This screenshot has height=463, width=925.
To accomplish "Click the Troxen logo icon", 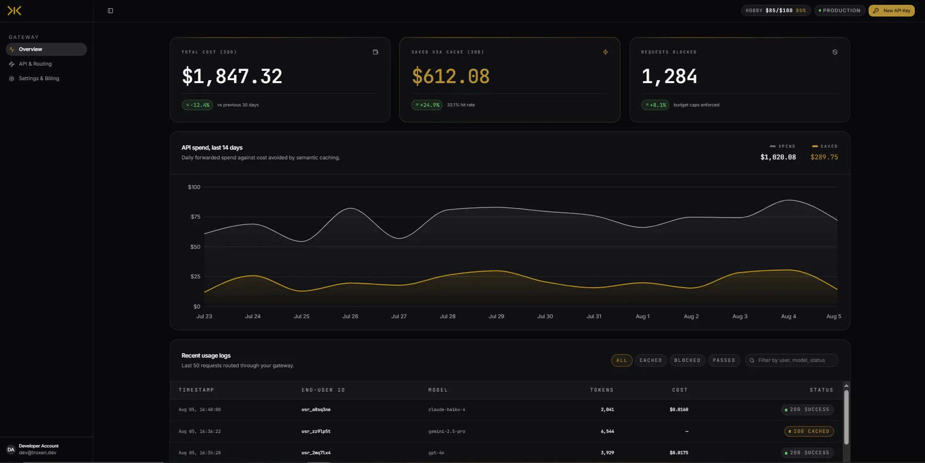I will coord(14,11).
